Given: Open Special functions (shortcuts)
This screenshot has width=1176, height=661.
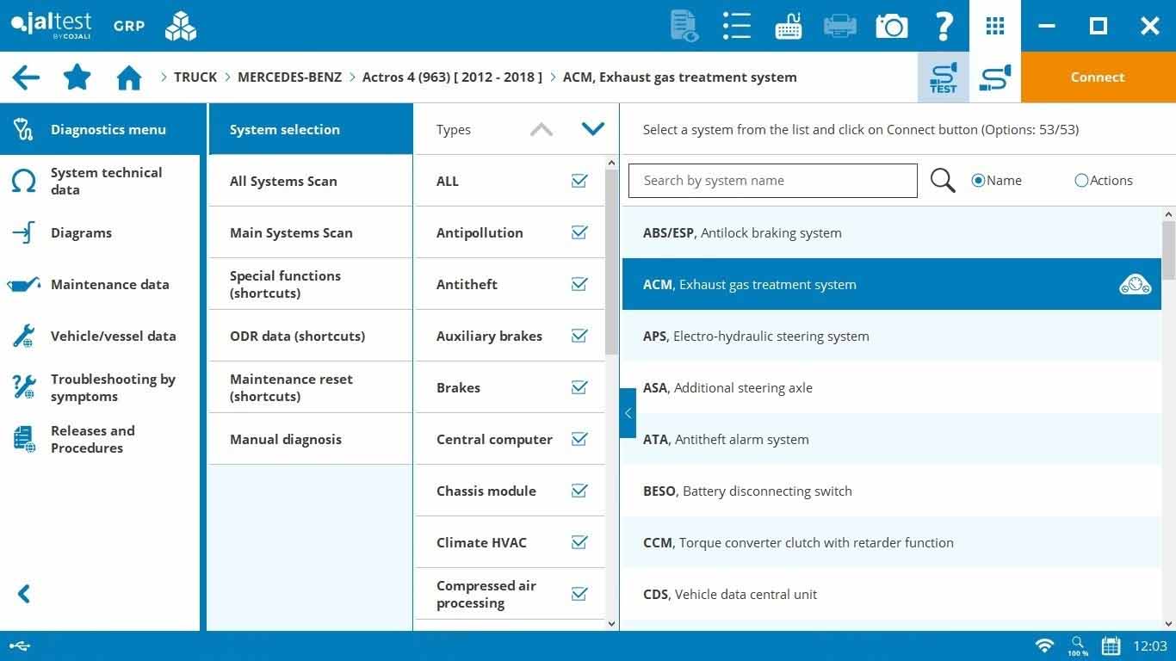Looking at the screenshot, I should click(311, 284).
